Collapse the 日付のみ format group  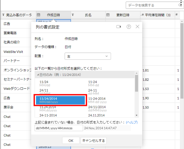38,74
